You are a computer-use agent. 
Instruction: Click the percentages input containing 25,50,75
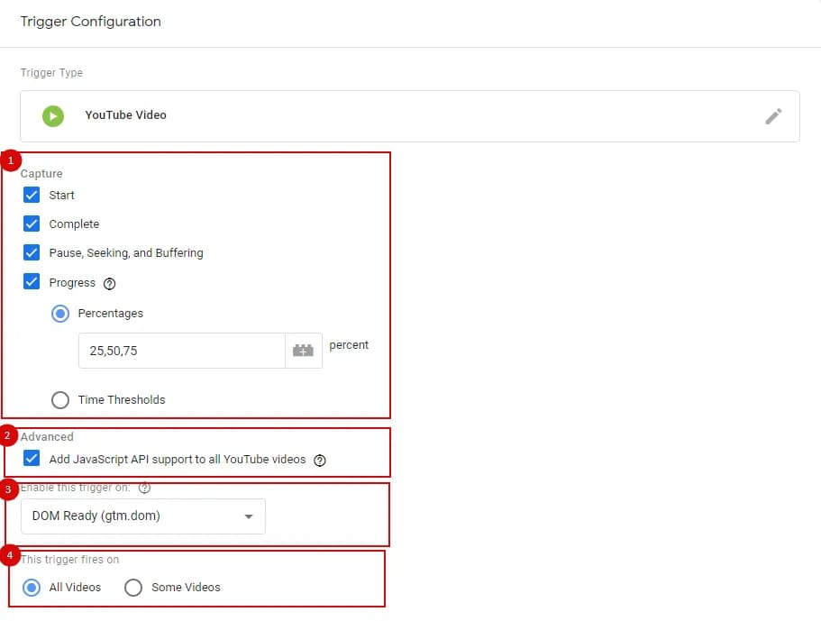click(180, 350)
